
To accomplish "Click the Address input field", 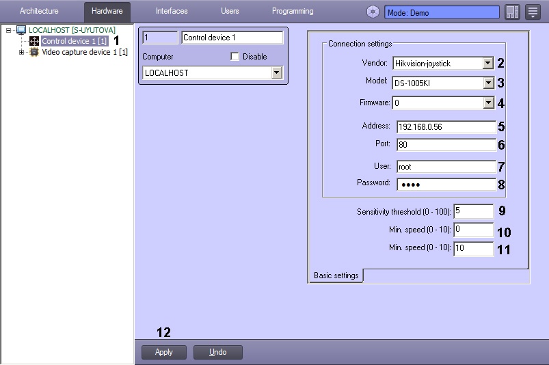I will click(445, 126).
